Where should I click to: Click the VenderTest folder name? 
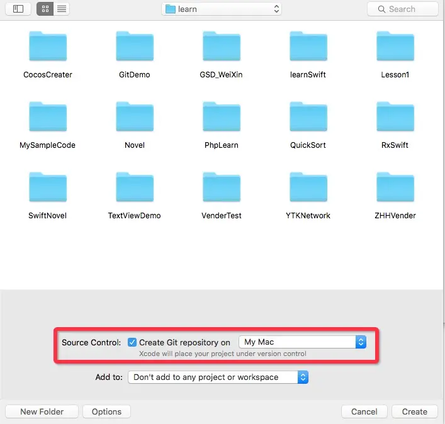[222, 216]
